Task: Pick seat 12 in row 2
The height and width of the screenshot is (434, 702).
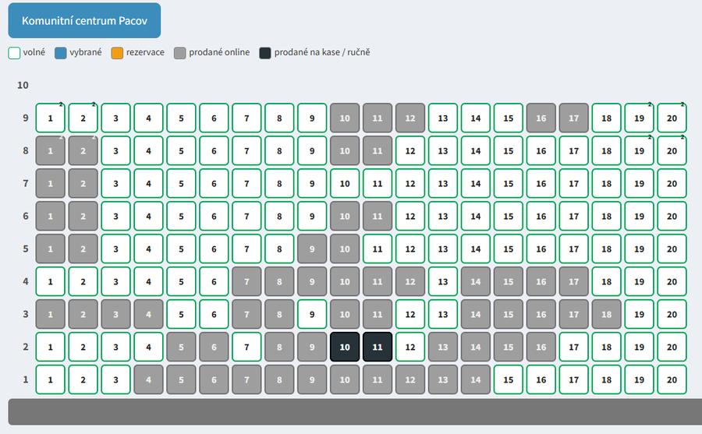Action: click(410, 347)
